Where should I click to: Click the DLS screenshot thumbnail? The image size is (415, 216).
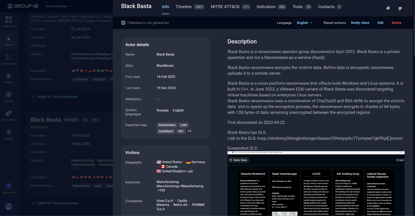click(x=316, y=183)
